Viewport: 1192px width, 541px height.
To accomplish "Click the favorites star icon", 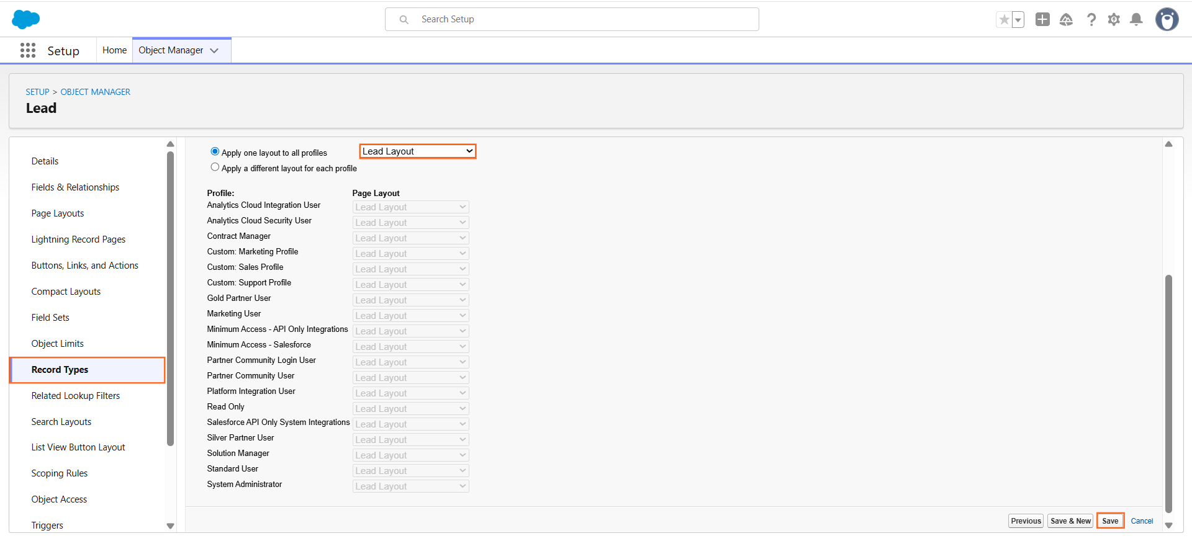I will [x=1004, y=20].
